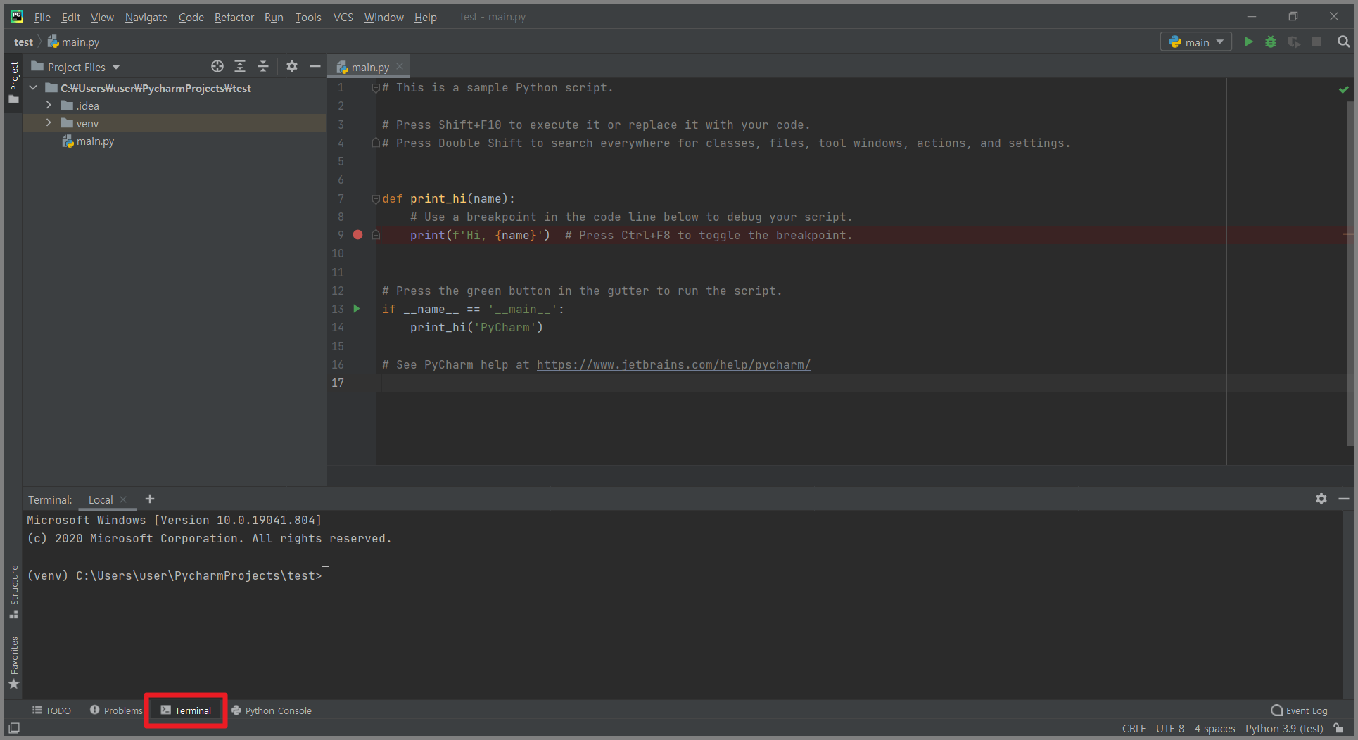Collapse code fold at line 1 comment

pos(376,88)
